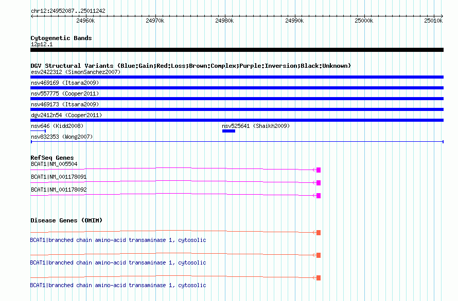Click the 24960k ruler label
458x301 pixels.
tap(85, 21)
